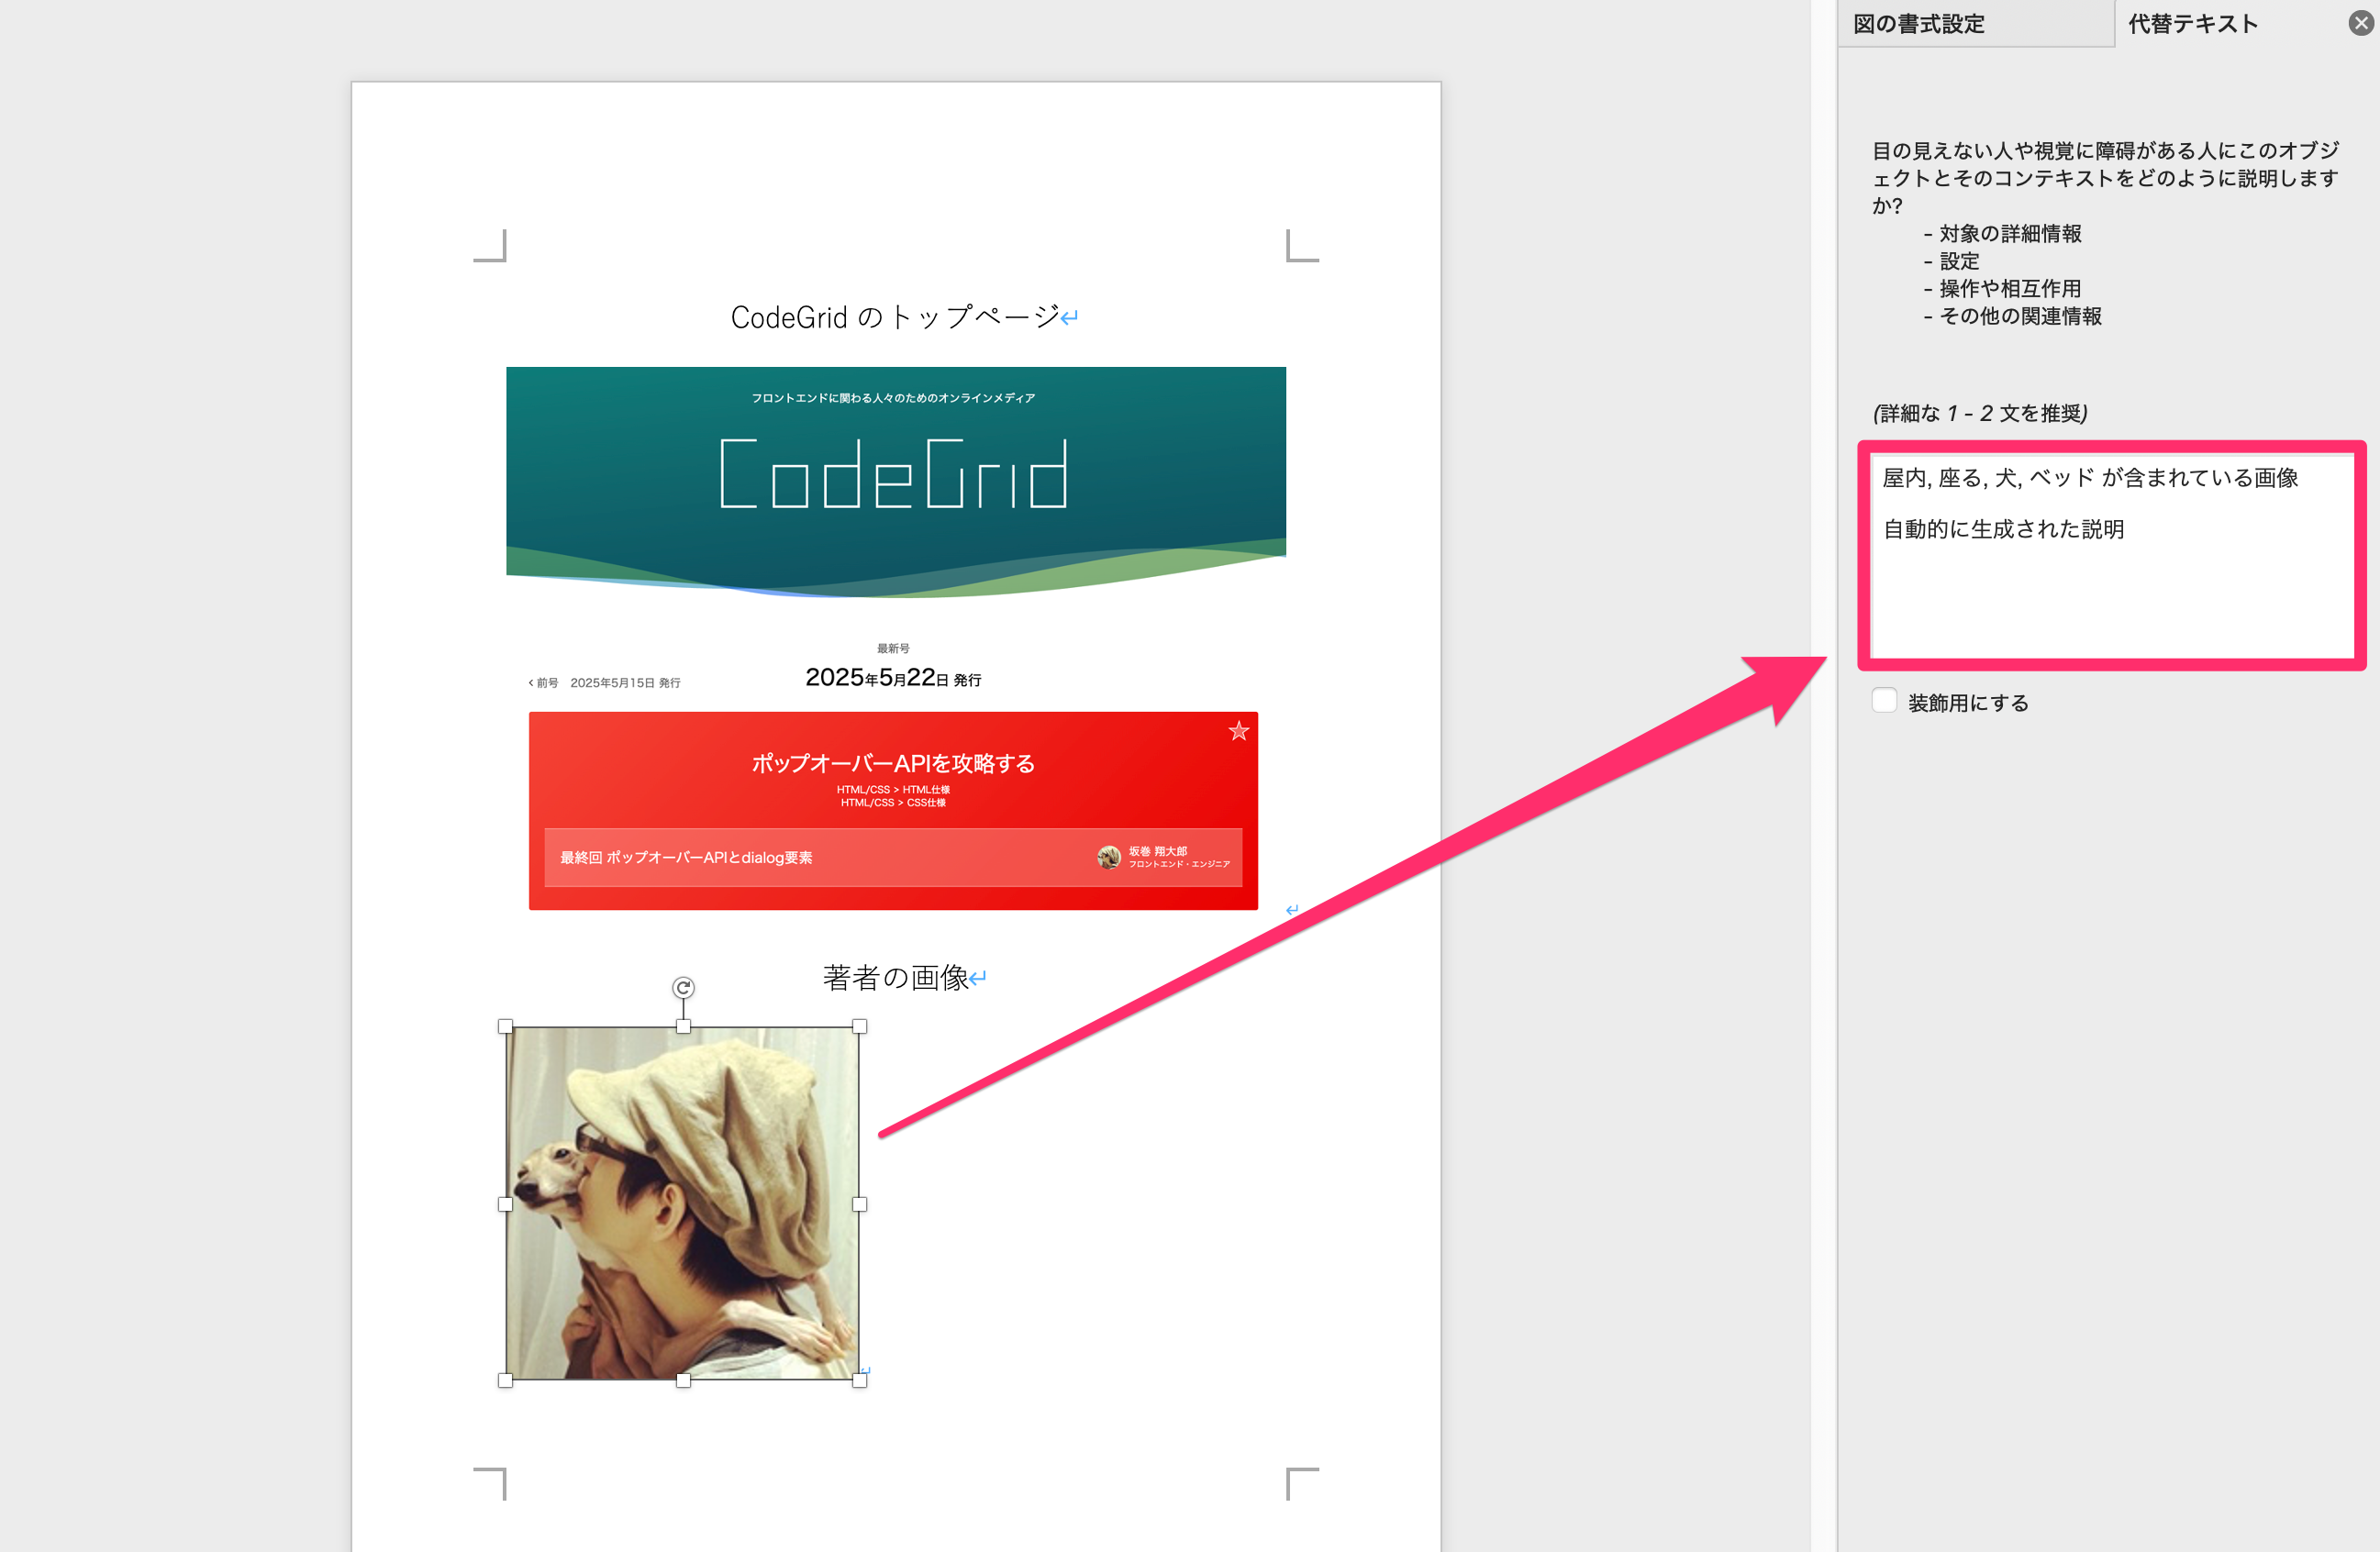Click the ポップオーバーAPIを攻略する title
2380x1552 pixels.
pyautogui.click(x=893, y=763)
